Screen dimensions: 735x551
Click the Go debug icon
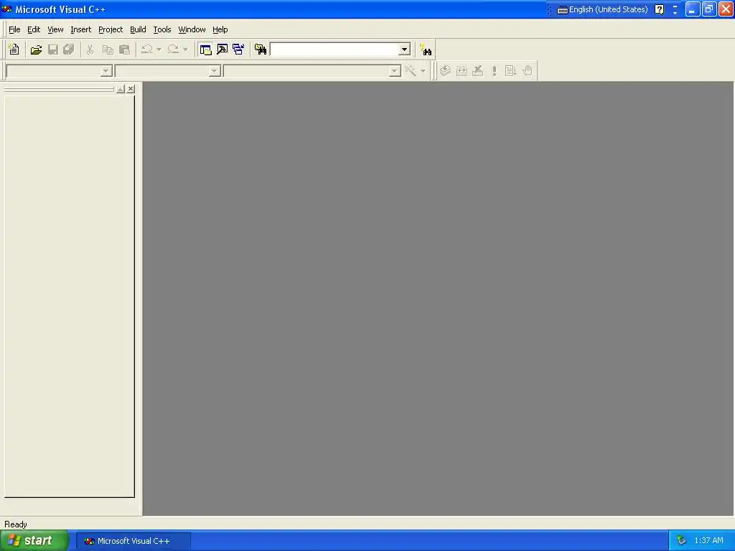[510, 71]
